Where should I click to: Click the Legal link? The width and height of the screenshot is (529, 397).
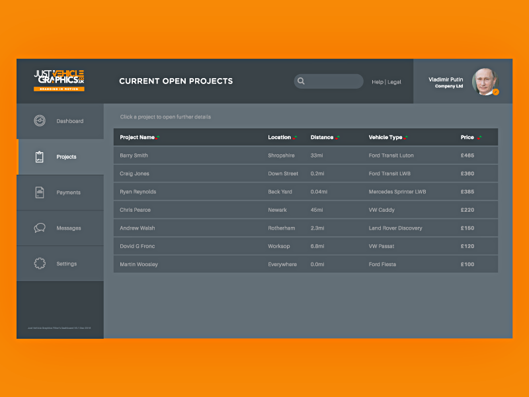[393, 81]
